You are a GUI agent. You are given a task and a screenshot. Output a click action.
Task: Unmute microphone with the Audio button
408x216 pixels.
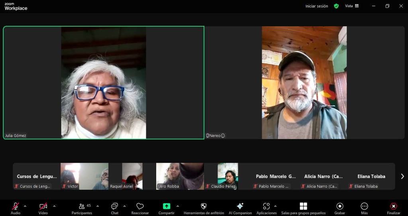coord(15,206)
